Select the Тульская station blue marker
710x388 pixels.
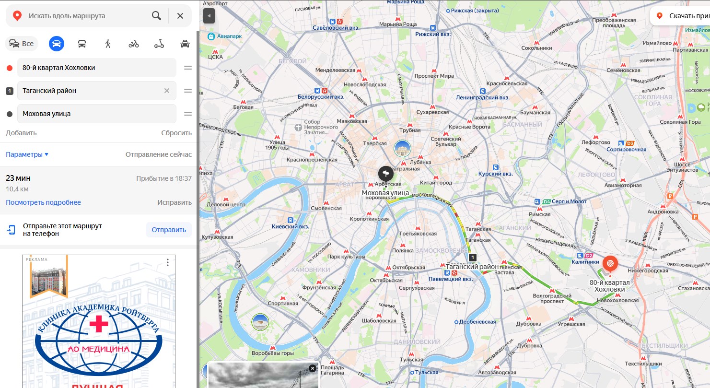click(412, 372)
